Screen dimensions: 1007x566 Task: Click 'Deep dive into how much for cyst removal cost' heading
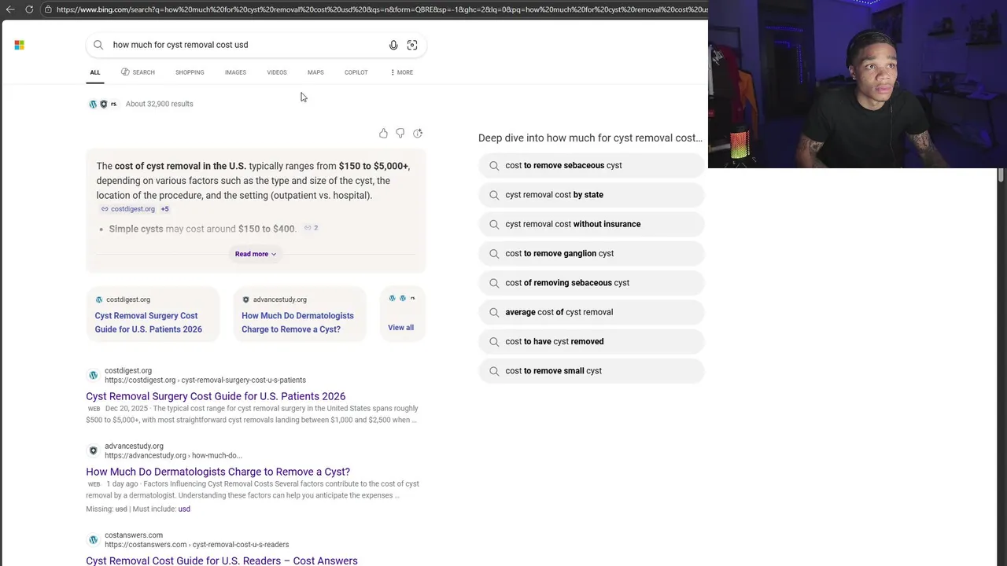coord(590,138)
